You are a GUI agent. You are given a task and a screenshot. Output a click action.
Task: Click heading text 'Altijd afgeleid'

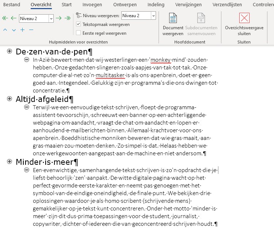[42, 99]
